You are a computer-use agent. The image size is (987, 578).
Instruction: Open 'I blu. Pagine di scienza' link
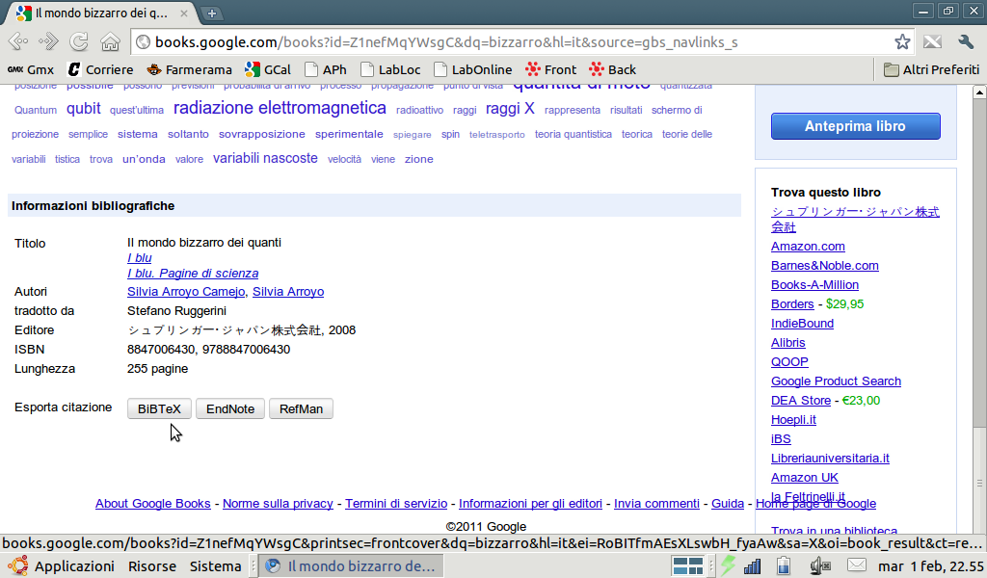click(x=193, y=274)
